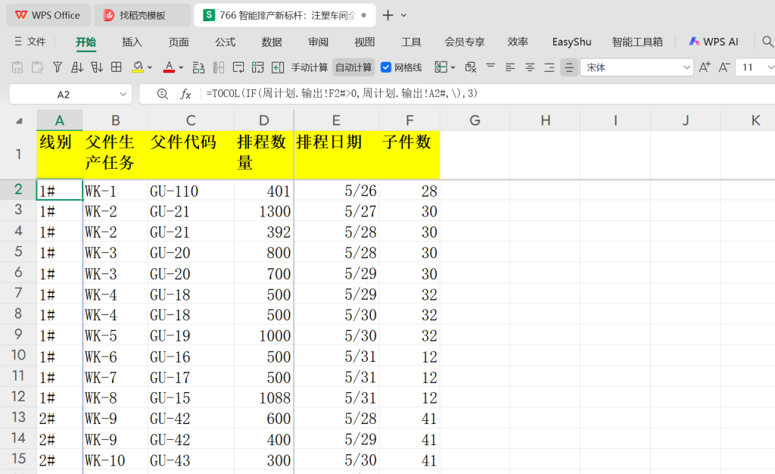Click the fx insert function icon
775x474 pixels.
coord(185,94)
